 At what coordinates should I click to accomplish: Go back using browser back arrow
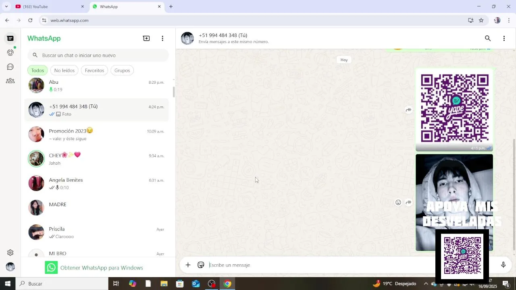tap(7, 20)
